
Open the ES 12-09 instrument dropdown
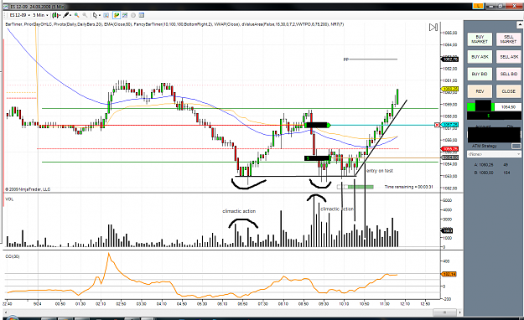pyautogui.click(x=20, y=15)
